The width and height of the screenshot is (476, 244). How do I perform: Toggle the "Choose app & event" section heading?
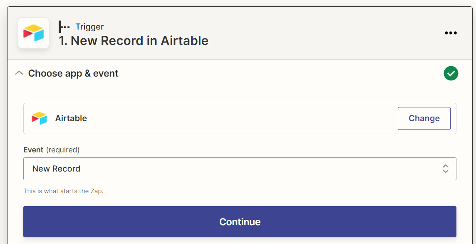(x=73, y=73)
